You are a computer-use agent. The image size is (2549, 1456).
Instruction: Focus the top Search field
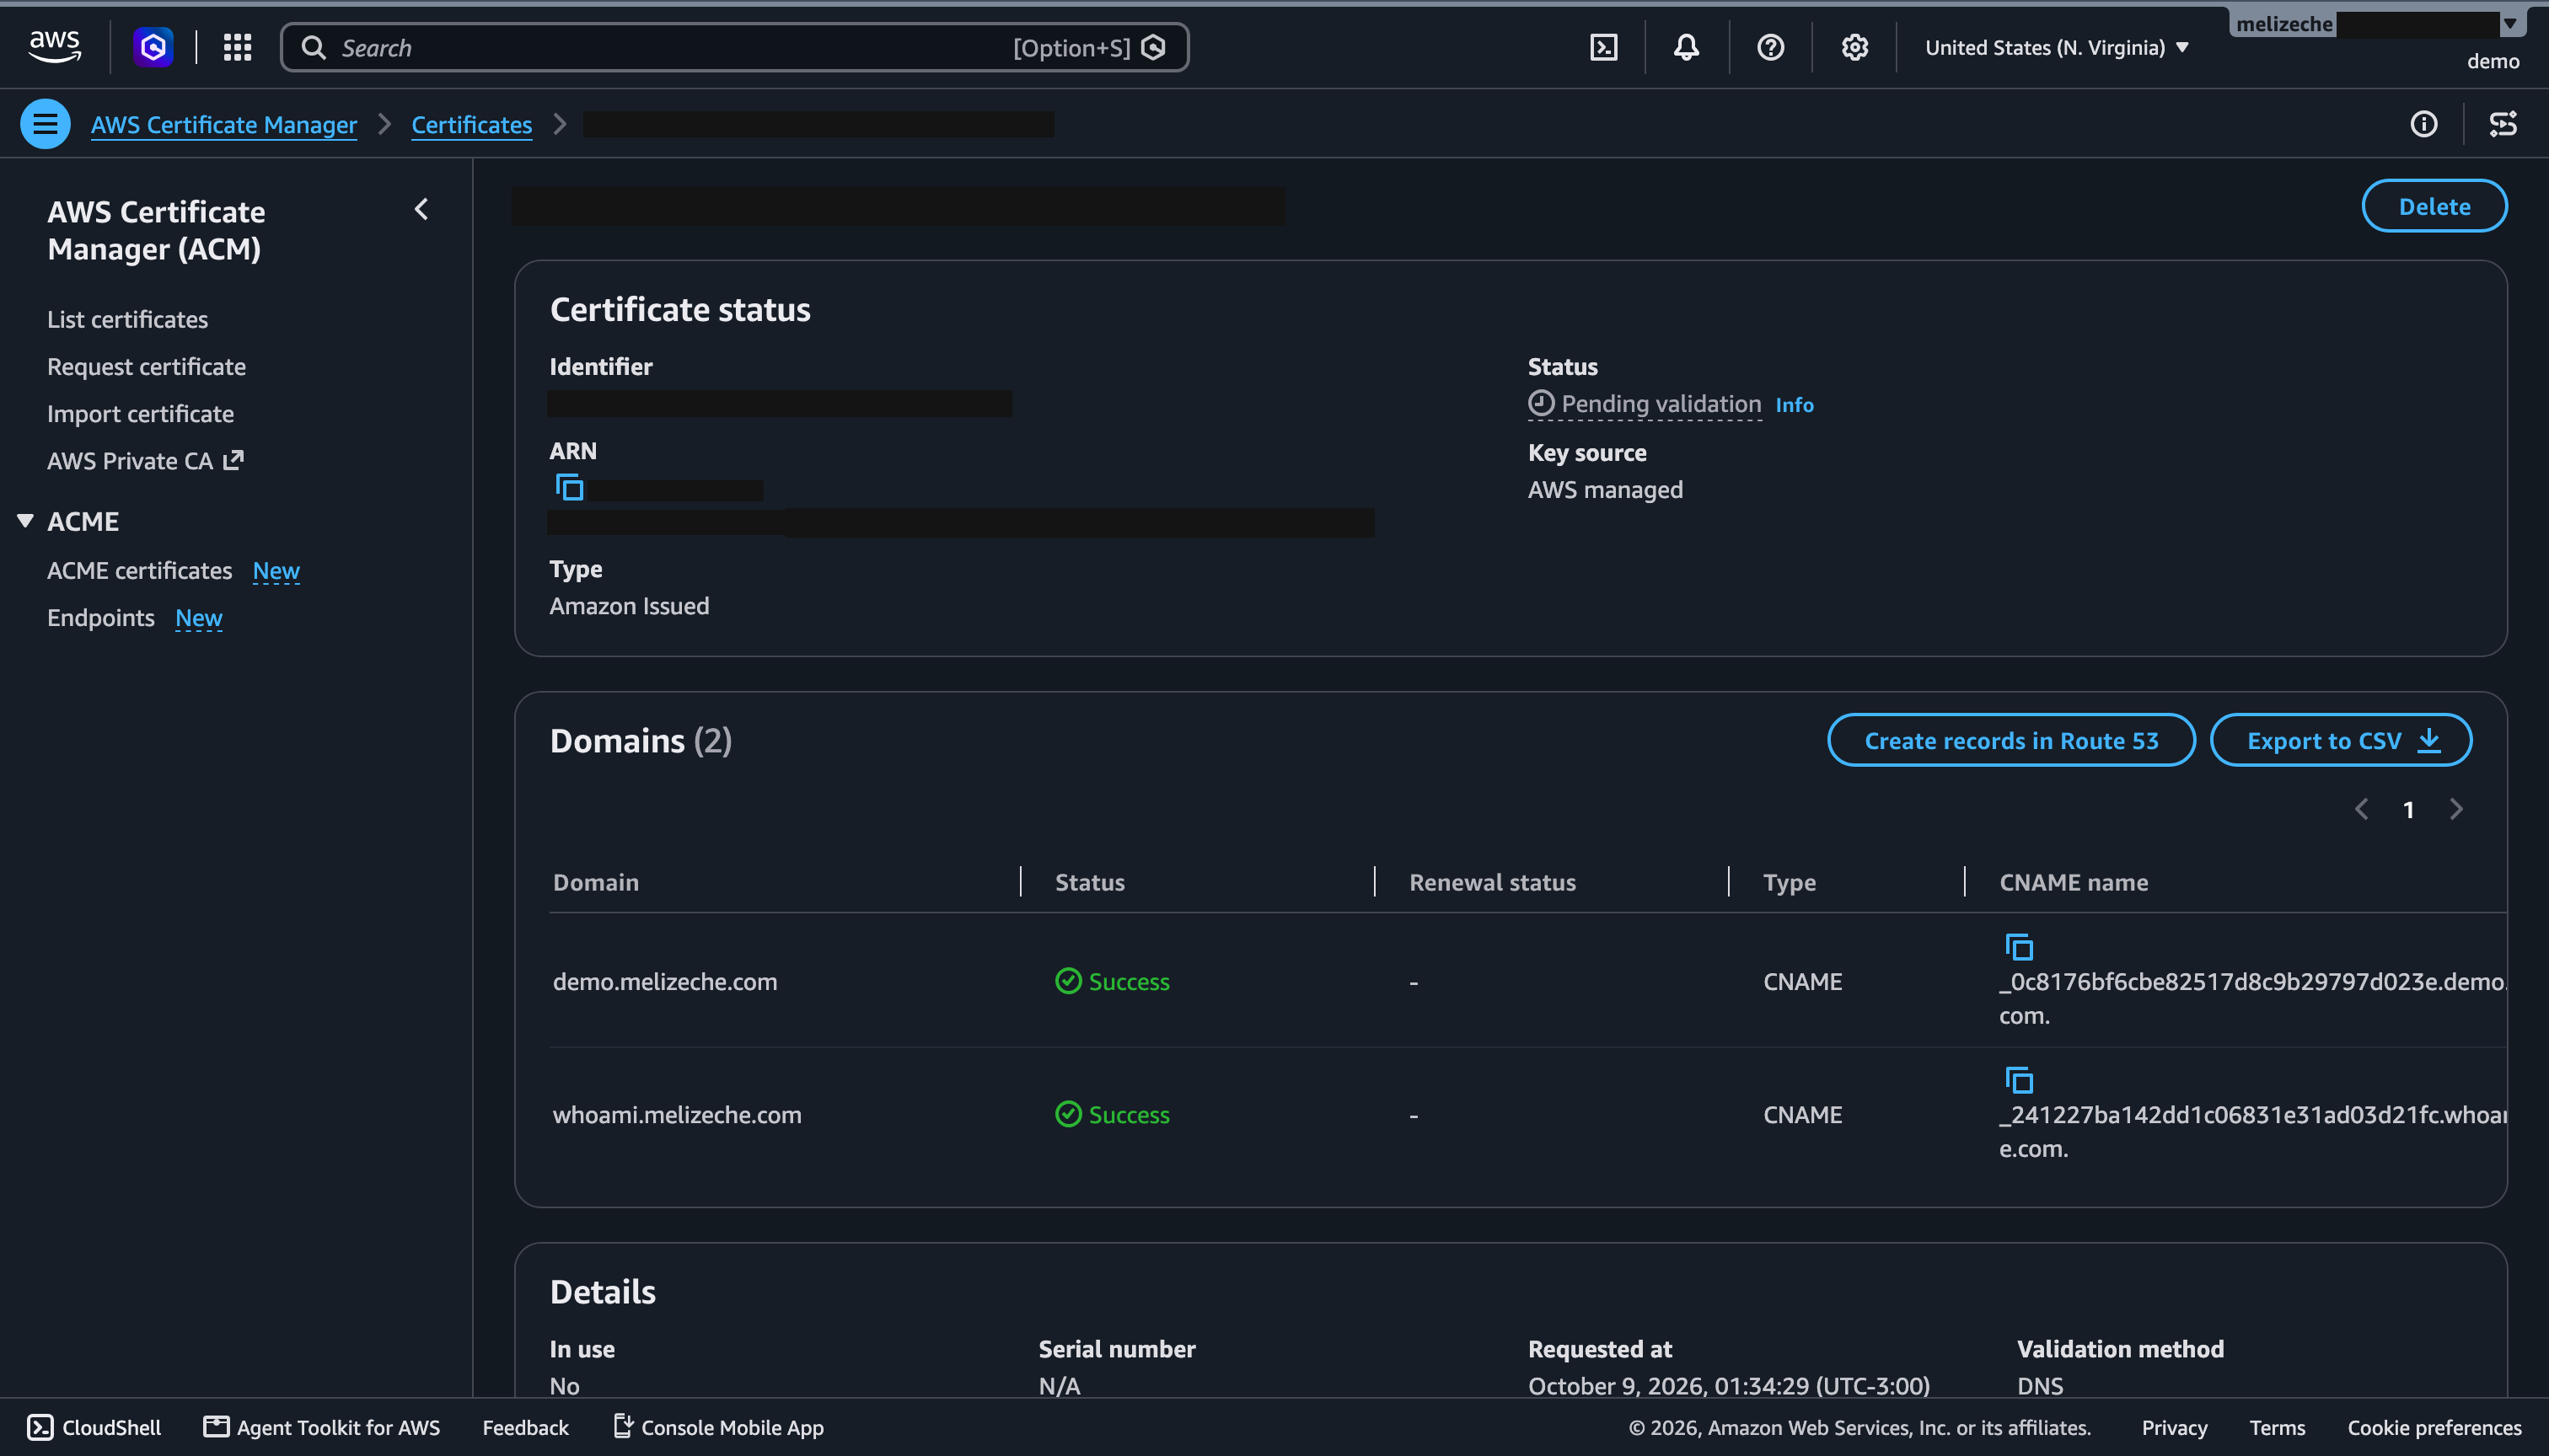[734, 47]
